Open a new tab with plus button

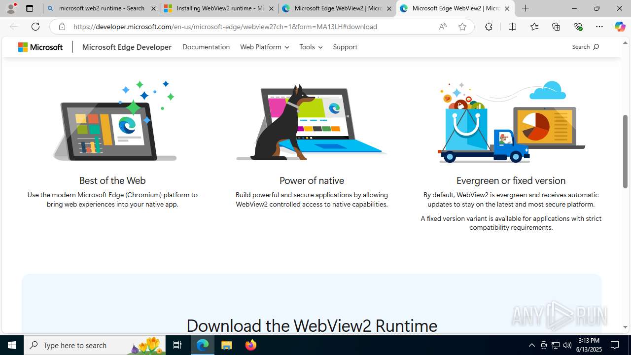pyautogui.click(x=526, y=8)
